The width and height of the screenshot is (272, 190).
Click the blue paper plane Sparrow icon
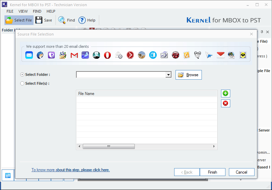[209, 55]
